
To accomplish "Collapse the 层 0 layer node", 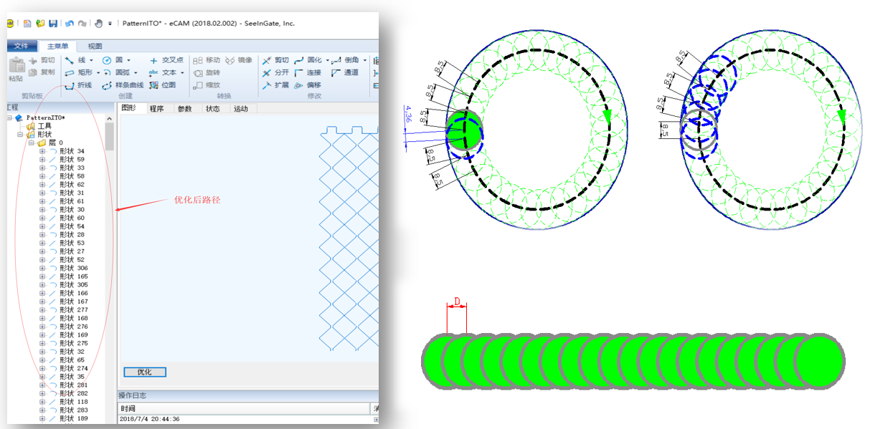I will (x=32, y=143).
